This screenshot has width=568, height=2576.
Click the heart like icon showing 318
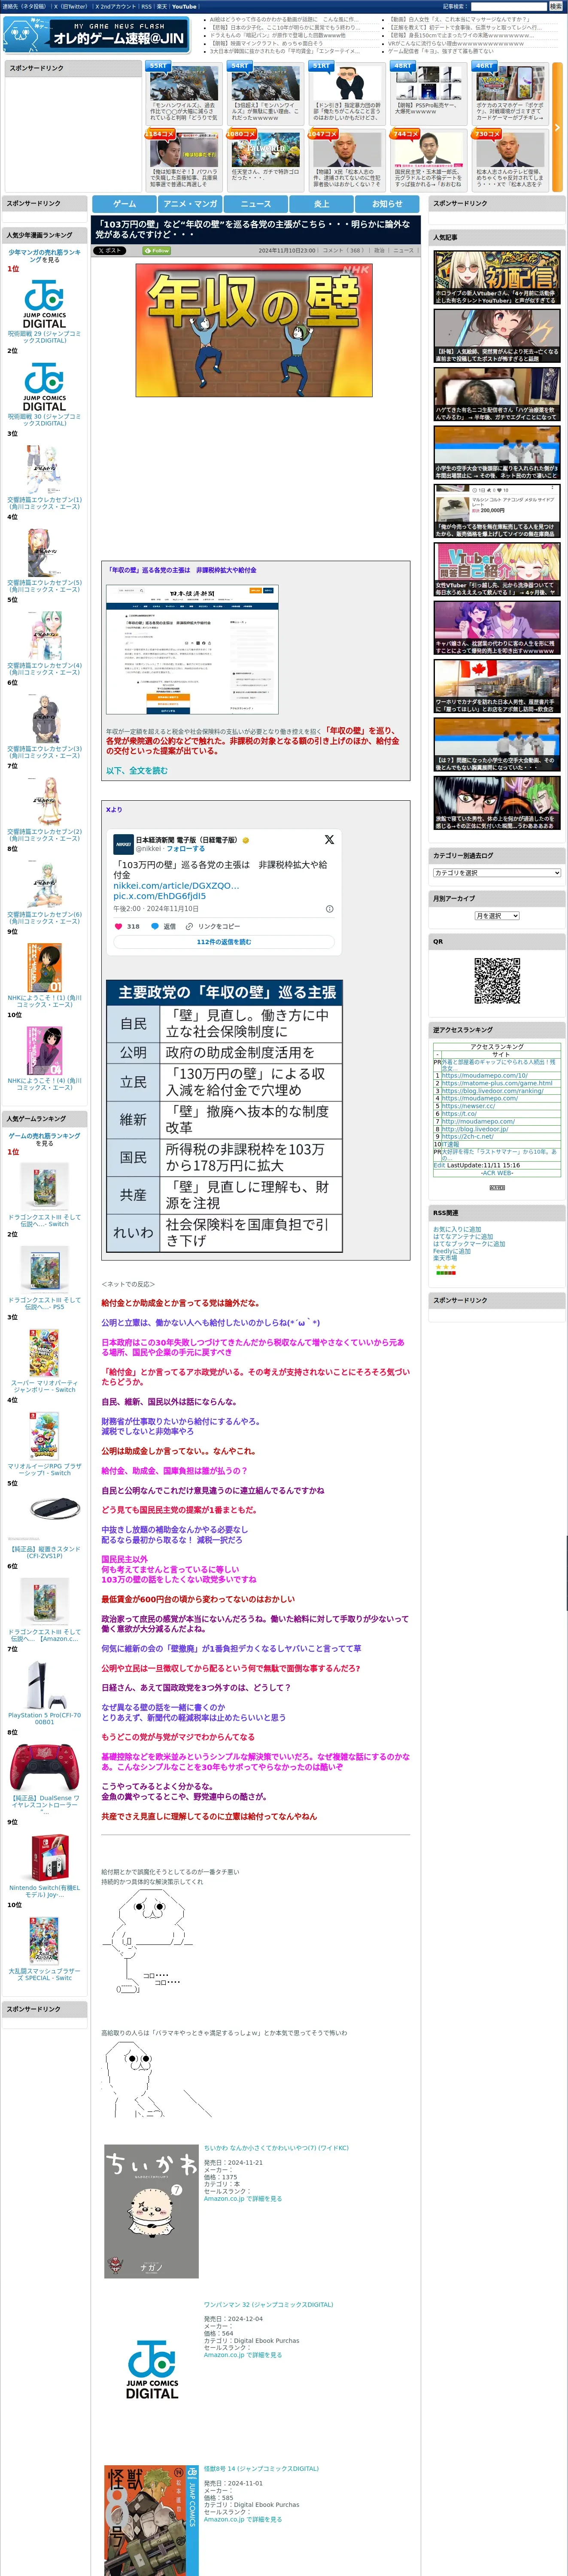[118, 926]
